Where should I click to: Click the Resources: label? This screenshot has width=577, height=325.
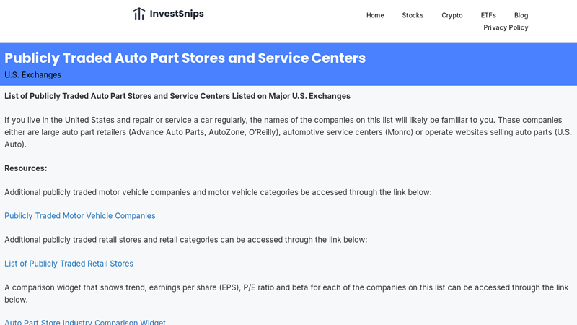[26, 168]
